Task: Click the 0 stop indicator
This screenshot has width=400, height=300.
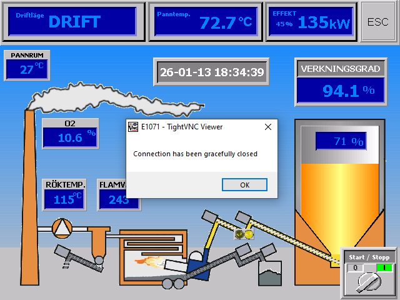Action: (354, 267)
